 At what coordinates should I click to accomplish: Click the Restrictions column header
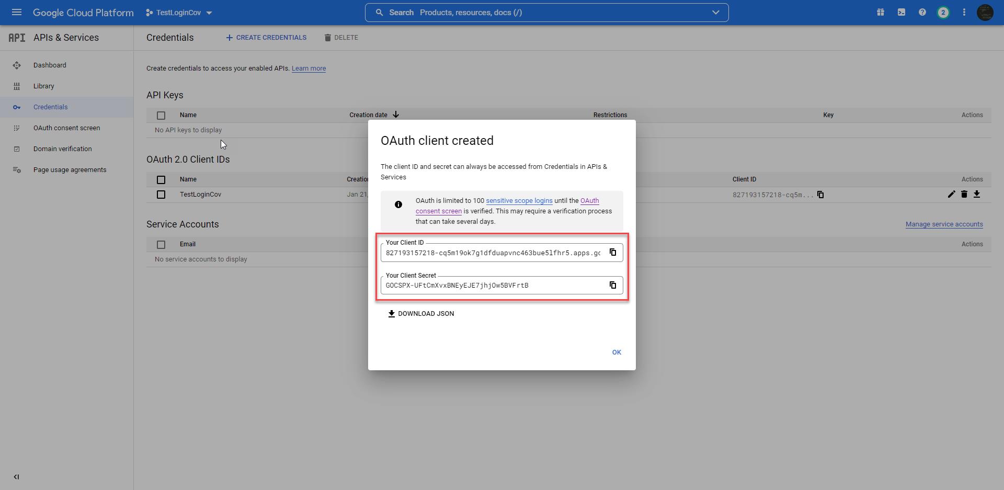(610, 115)
